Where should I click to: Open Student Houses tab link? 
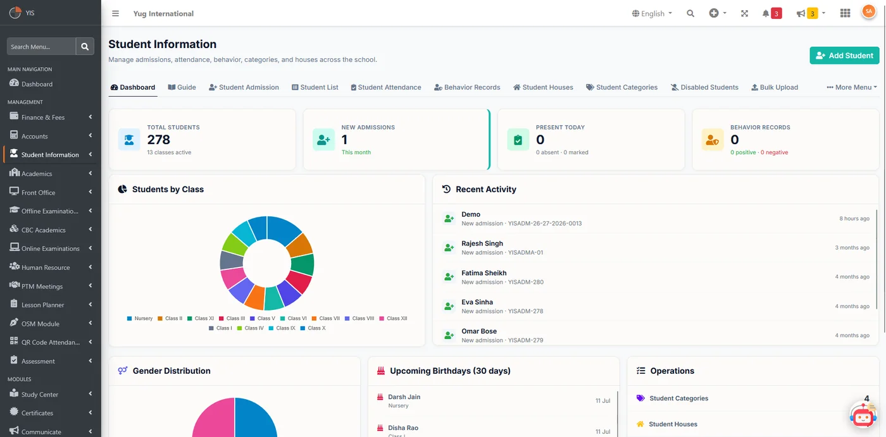point(543,87)
